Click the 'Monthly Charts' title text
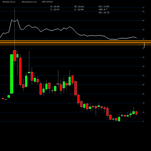The width and height of the screenshot is (151, 151). (x=9, y=2)
